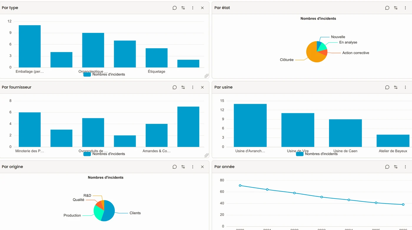The image size is (412, 230).
Task: Click the Emballage bar in Par type
Action: (x=30, y=46)
